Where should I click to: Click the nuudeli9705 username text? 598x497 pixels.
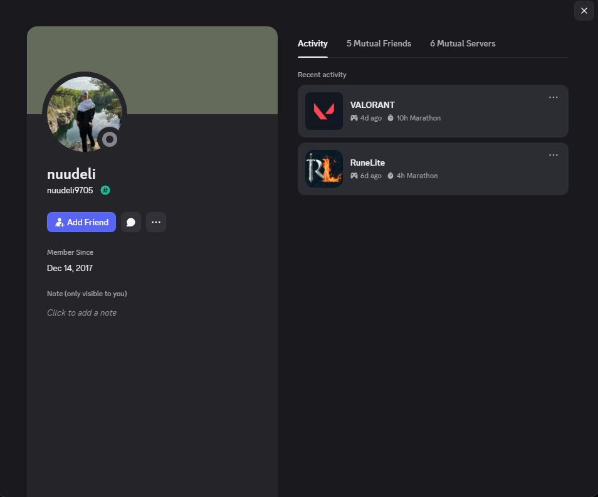(x=70, y=190)
